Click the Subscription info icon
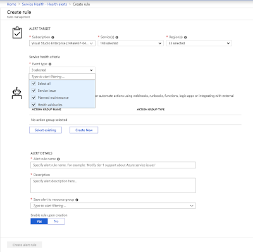 pos(52,37)
